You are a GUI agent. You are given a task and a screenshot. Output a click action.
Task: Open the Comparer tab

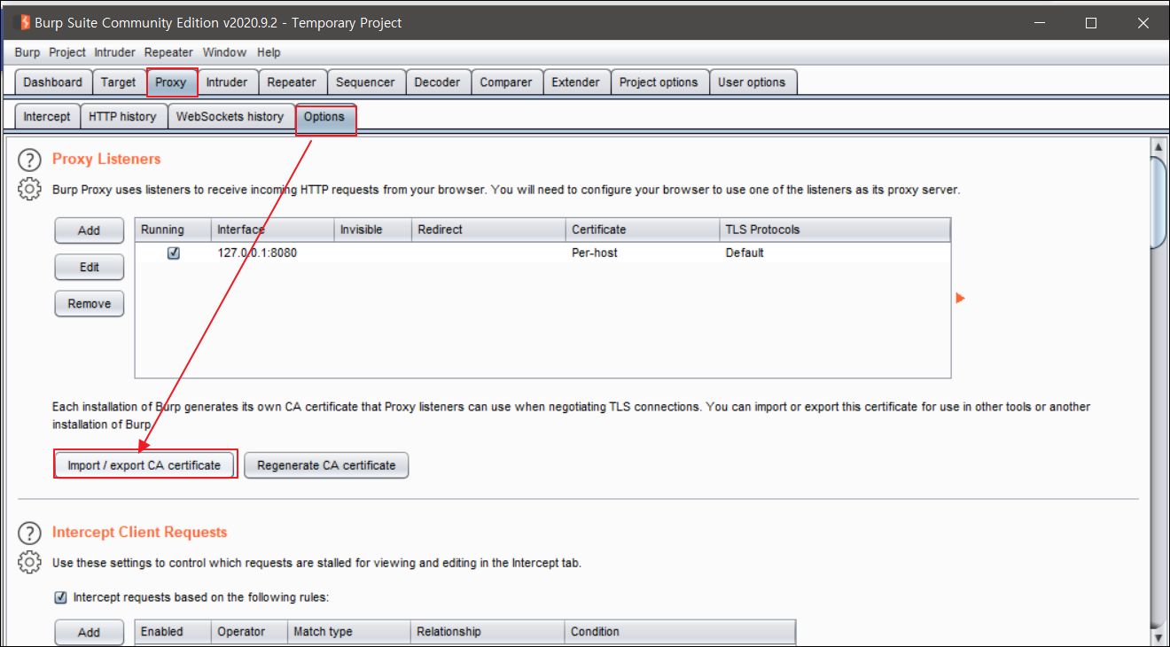point(506,82)
